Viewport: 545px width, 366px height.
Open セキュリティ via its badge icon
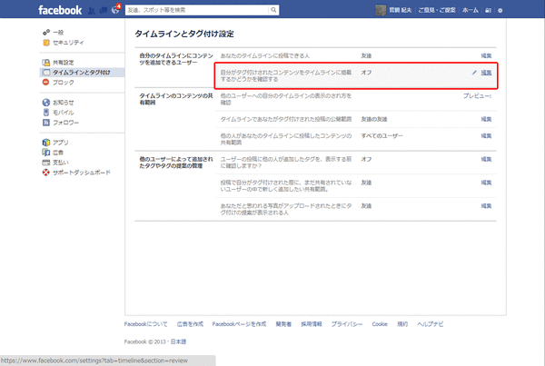click(46, 43)
